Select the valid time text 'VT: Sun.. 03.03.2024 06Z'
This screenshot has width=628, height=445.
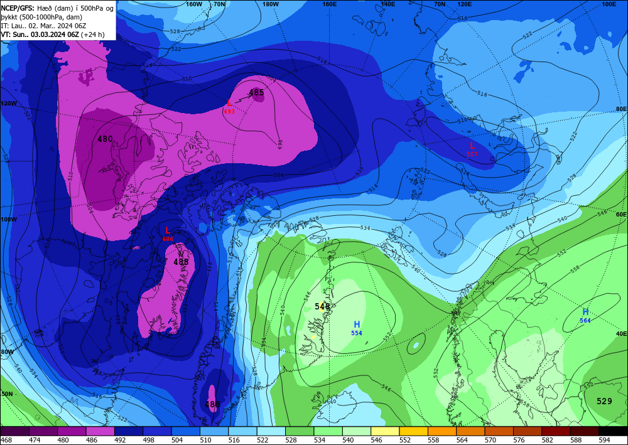(x=40, y=35)
